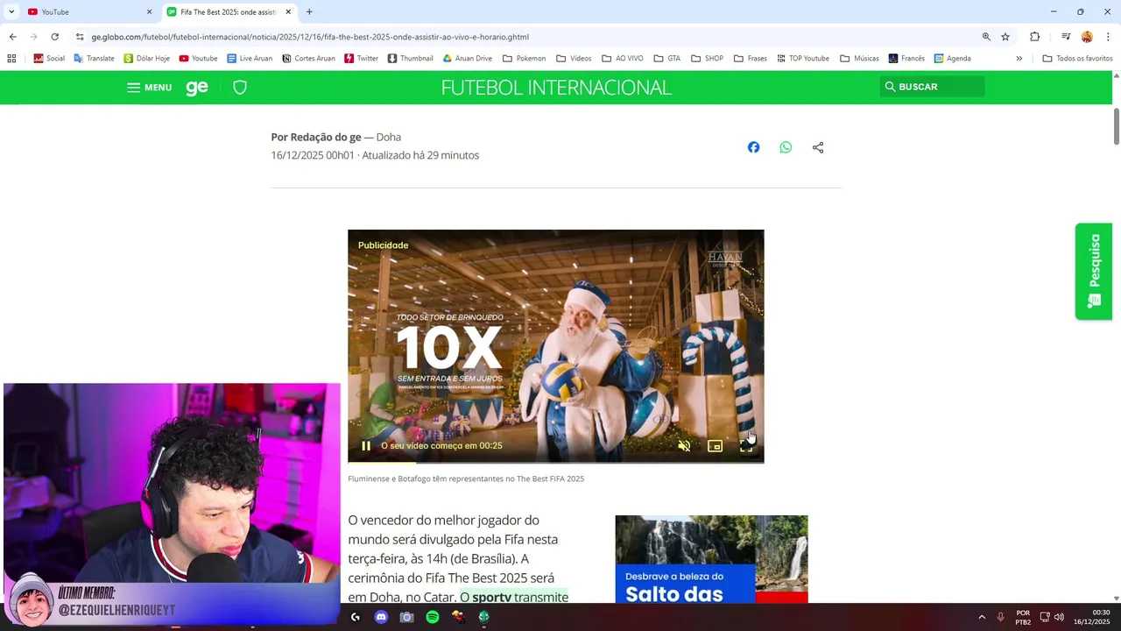The image size is (1121, 631).
Task: Show more bookmarks with the chevron
Action: pyautogui.click(x=1019, y=59)
